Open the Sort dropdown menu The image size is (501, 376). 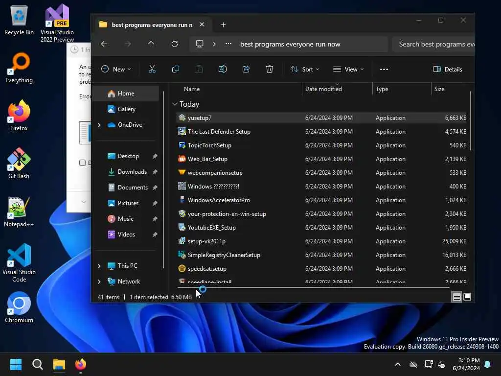(305, 69)
